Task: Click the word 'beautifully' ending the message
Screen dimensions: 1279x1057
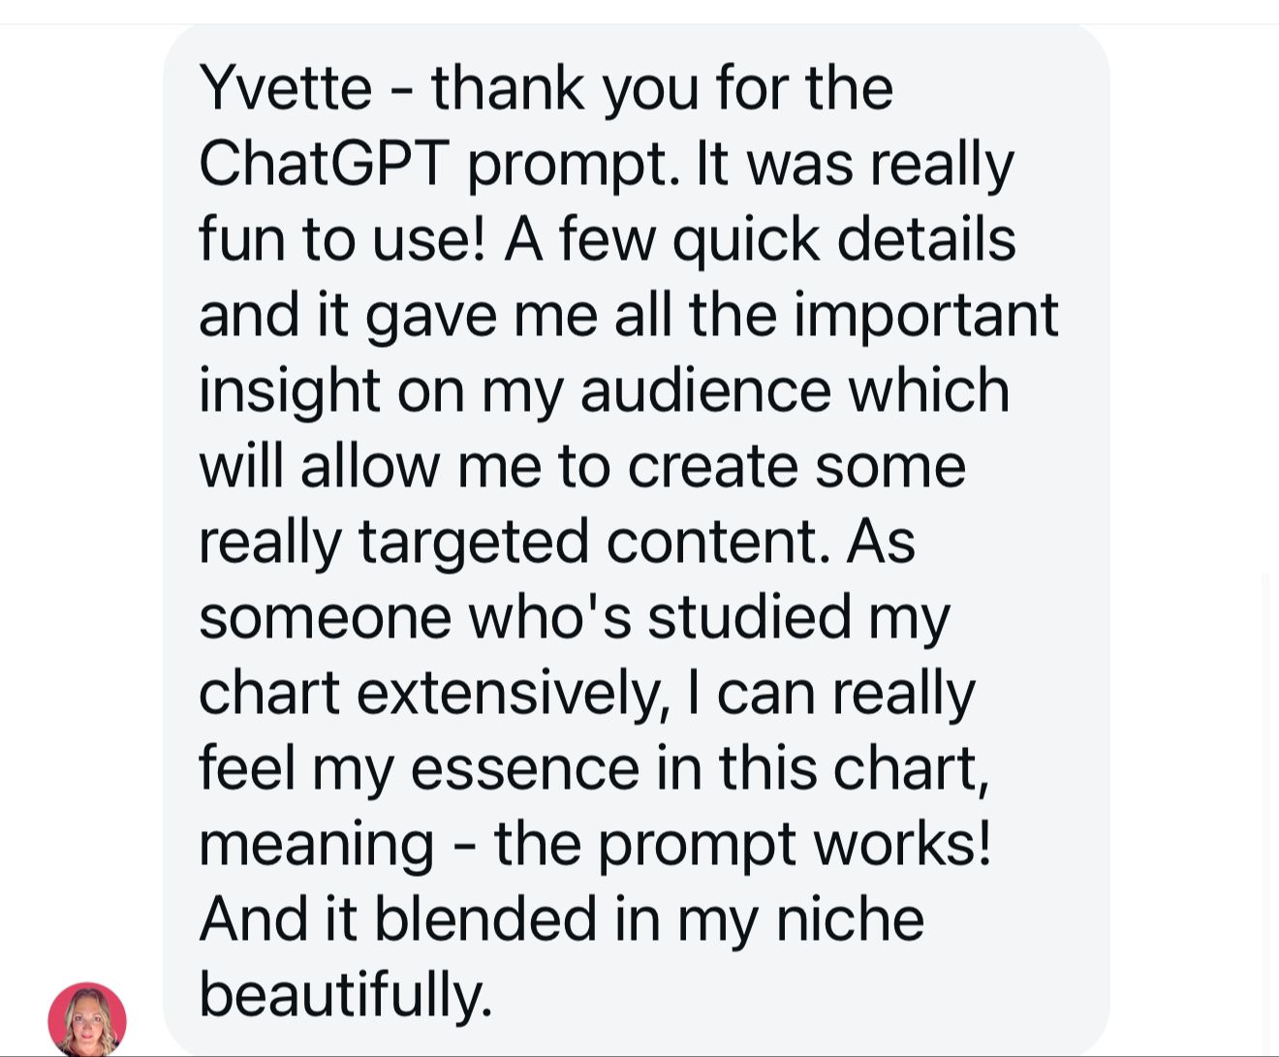Action: tap(346, 995)
